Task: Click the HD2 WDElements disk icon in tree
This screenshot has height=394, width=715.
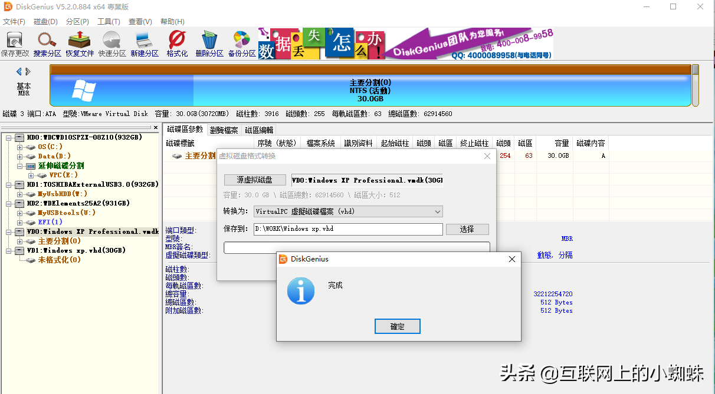Action: [19, 203]
